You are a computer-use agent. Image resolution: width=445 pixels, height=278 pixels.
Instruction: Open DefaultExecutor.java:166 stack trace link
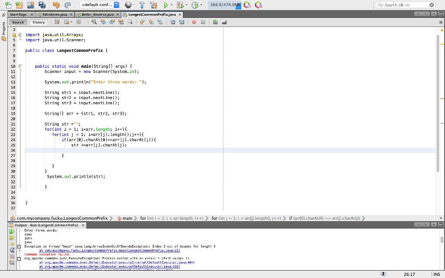pyautogui.click(x=110, y=266)
